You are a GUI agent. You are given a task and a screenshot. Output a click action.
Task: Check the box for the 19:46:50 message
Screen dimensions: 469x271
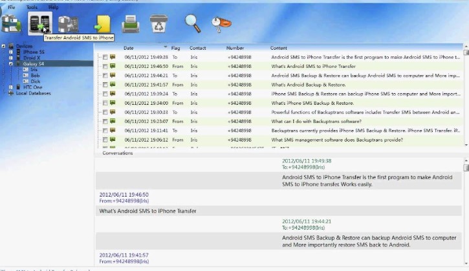pos(105,67)
